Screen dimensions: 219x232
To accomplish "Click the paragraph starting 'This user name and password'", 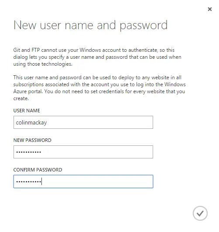I will pyautogui.click(x=99, y=88).
